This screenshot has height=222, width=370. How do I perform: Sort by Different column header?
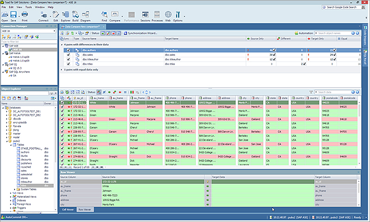(x=291, y=39)
